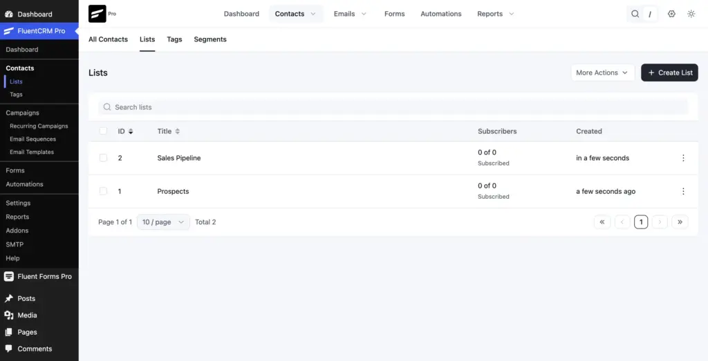Click the WordPress Dashboard gauge icon in the sidebar
708x361 pixels.
(x=8, y=14)
